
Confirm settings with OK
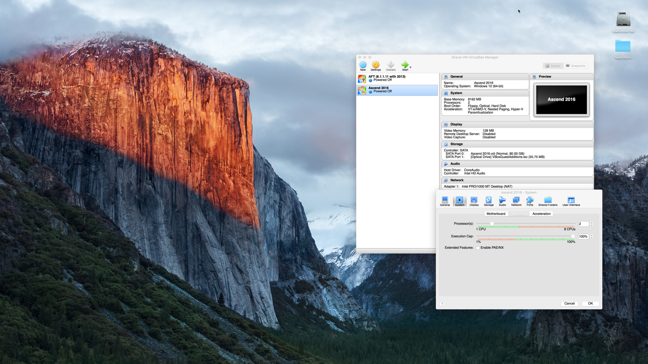point(590,303)
